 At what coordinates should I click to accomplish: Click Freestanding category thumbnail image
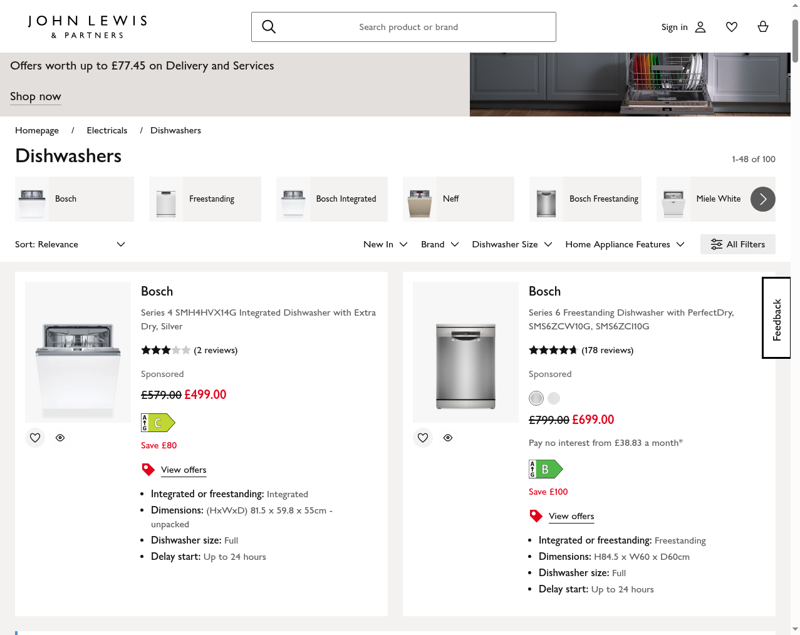click(166, 199)
